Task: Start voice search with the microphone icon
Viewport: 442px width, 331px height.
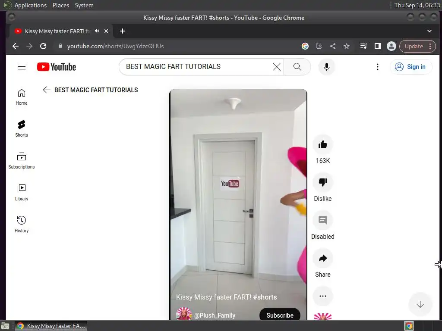Action: coord(326,67)
